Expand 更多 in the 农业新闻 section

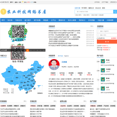click(x=25, y=101)
